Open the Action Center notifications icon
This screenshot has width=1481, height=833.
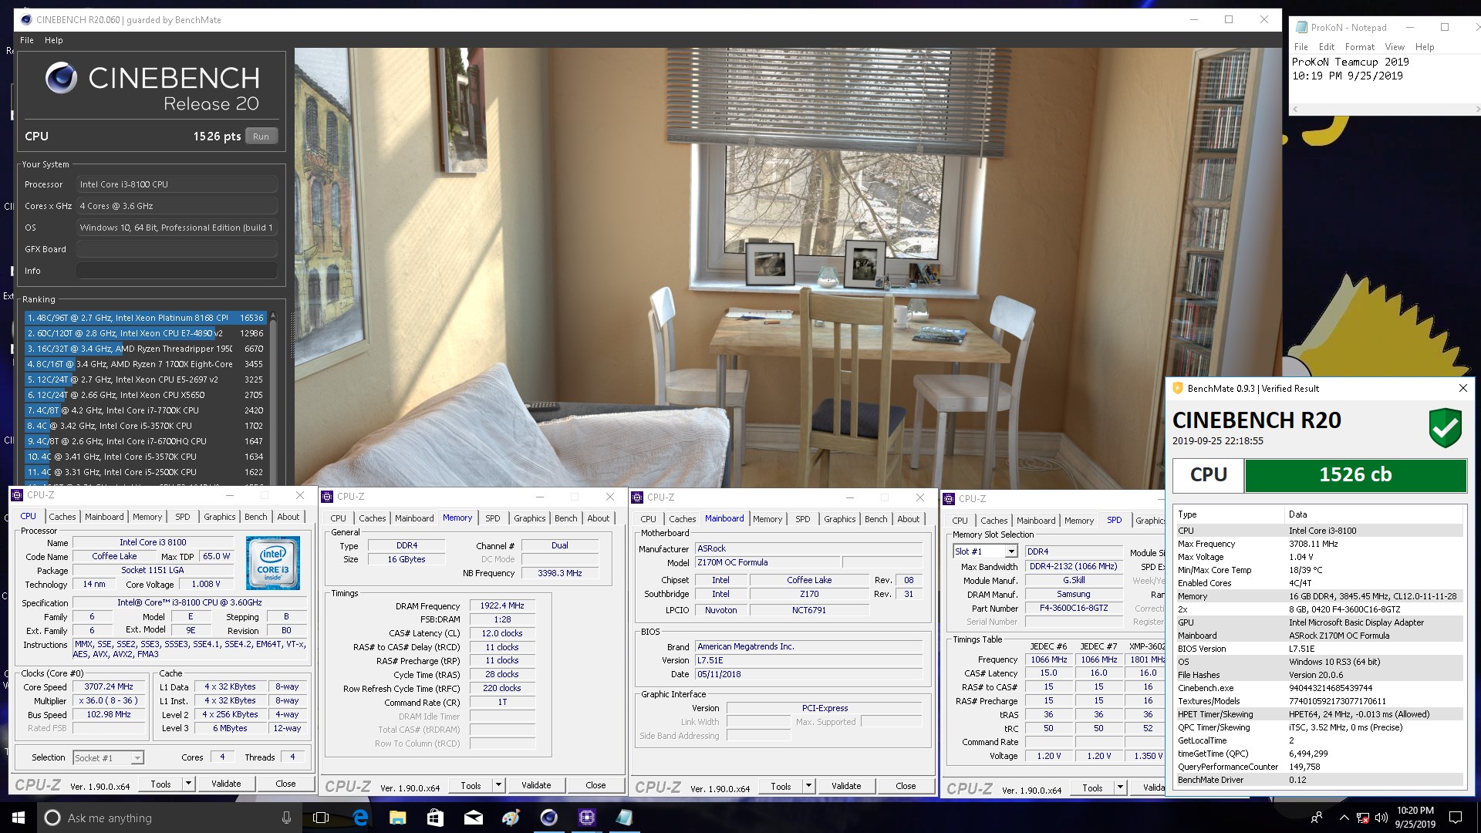click(x=1456, y=818)
